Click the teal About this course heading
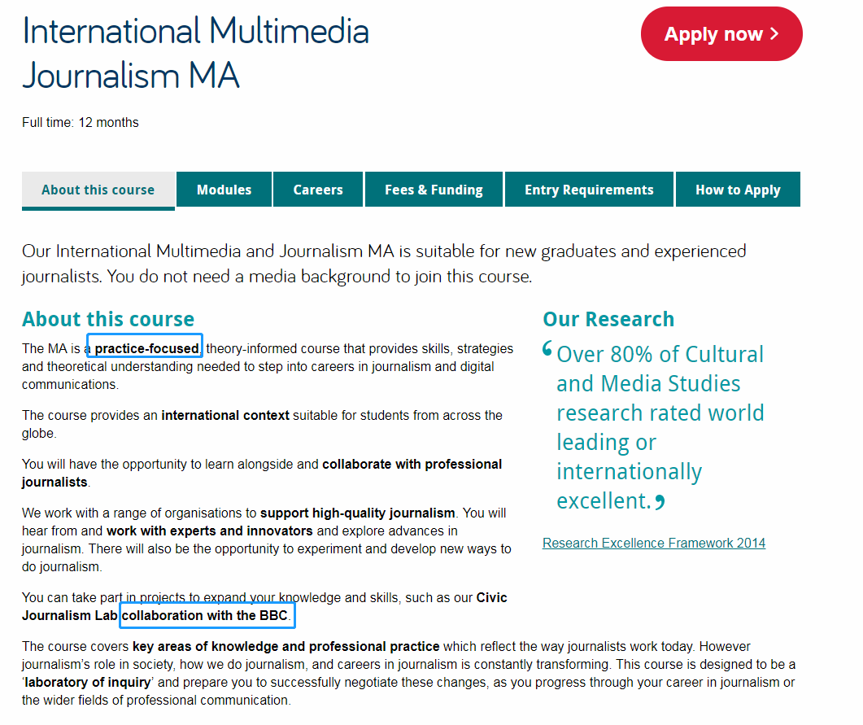 108,319
